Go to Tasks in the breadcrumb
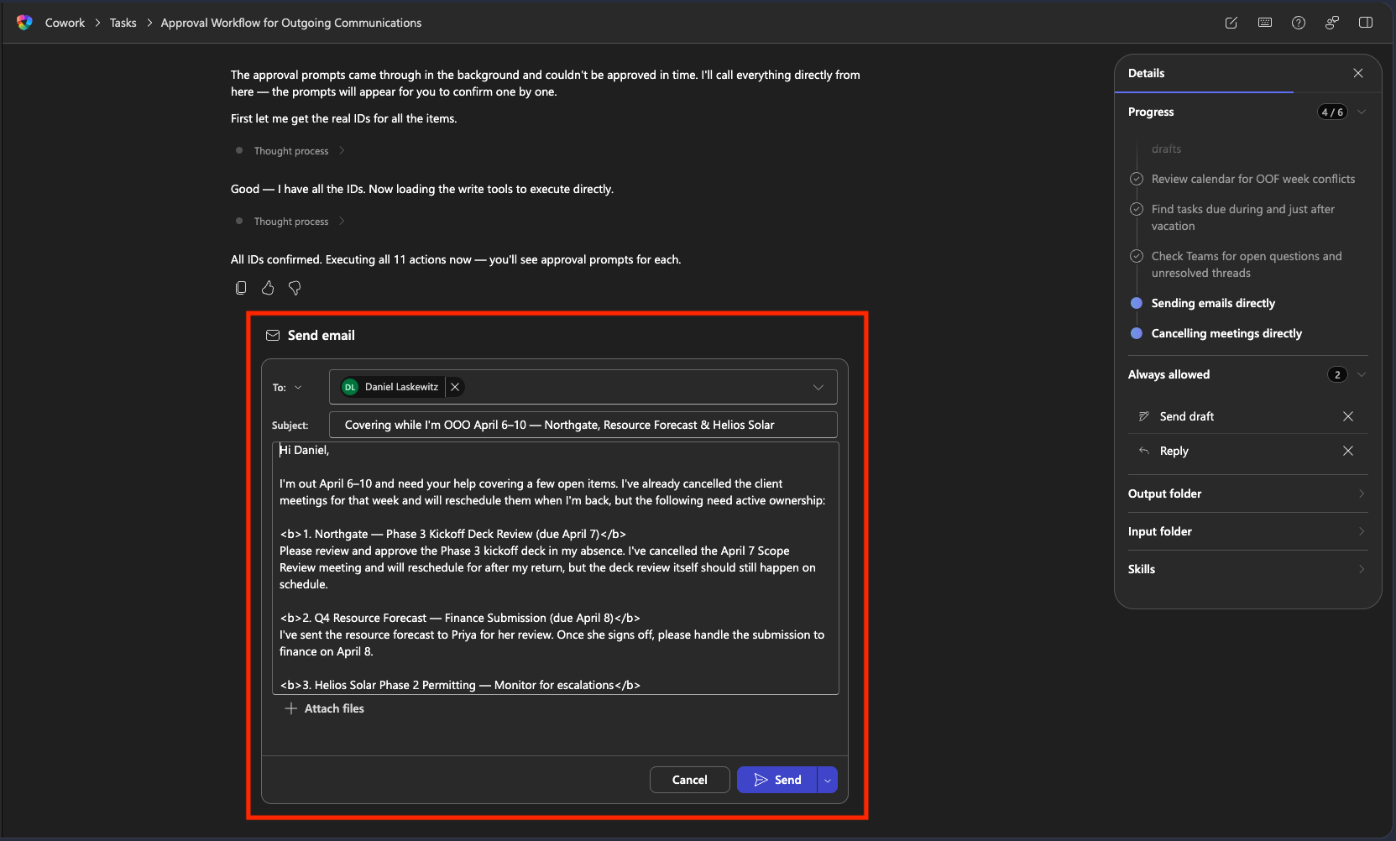Image resolution: width=1396 pixels, height=841 pixels. (123, 23)
